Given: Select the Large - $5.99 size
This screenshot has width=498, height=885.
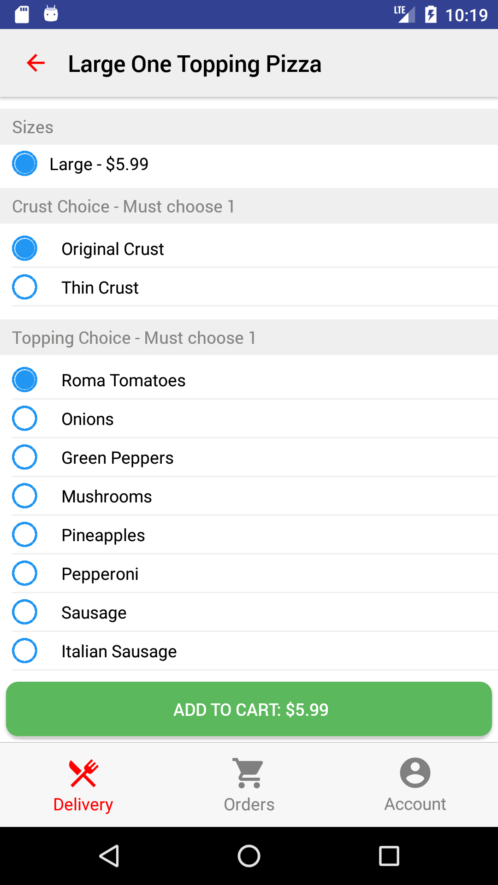Looking at the screenshot, I should (249, 164).
